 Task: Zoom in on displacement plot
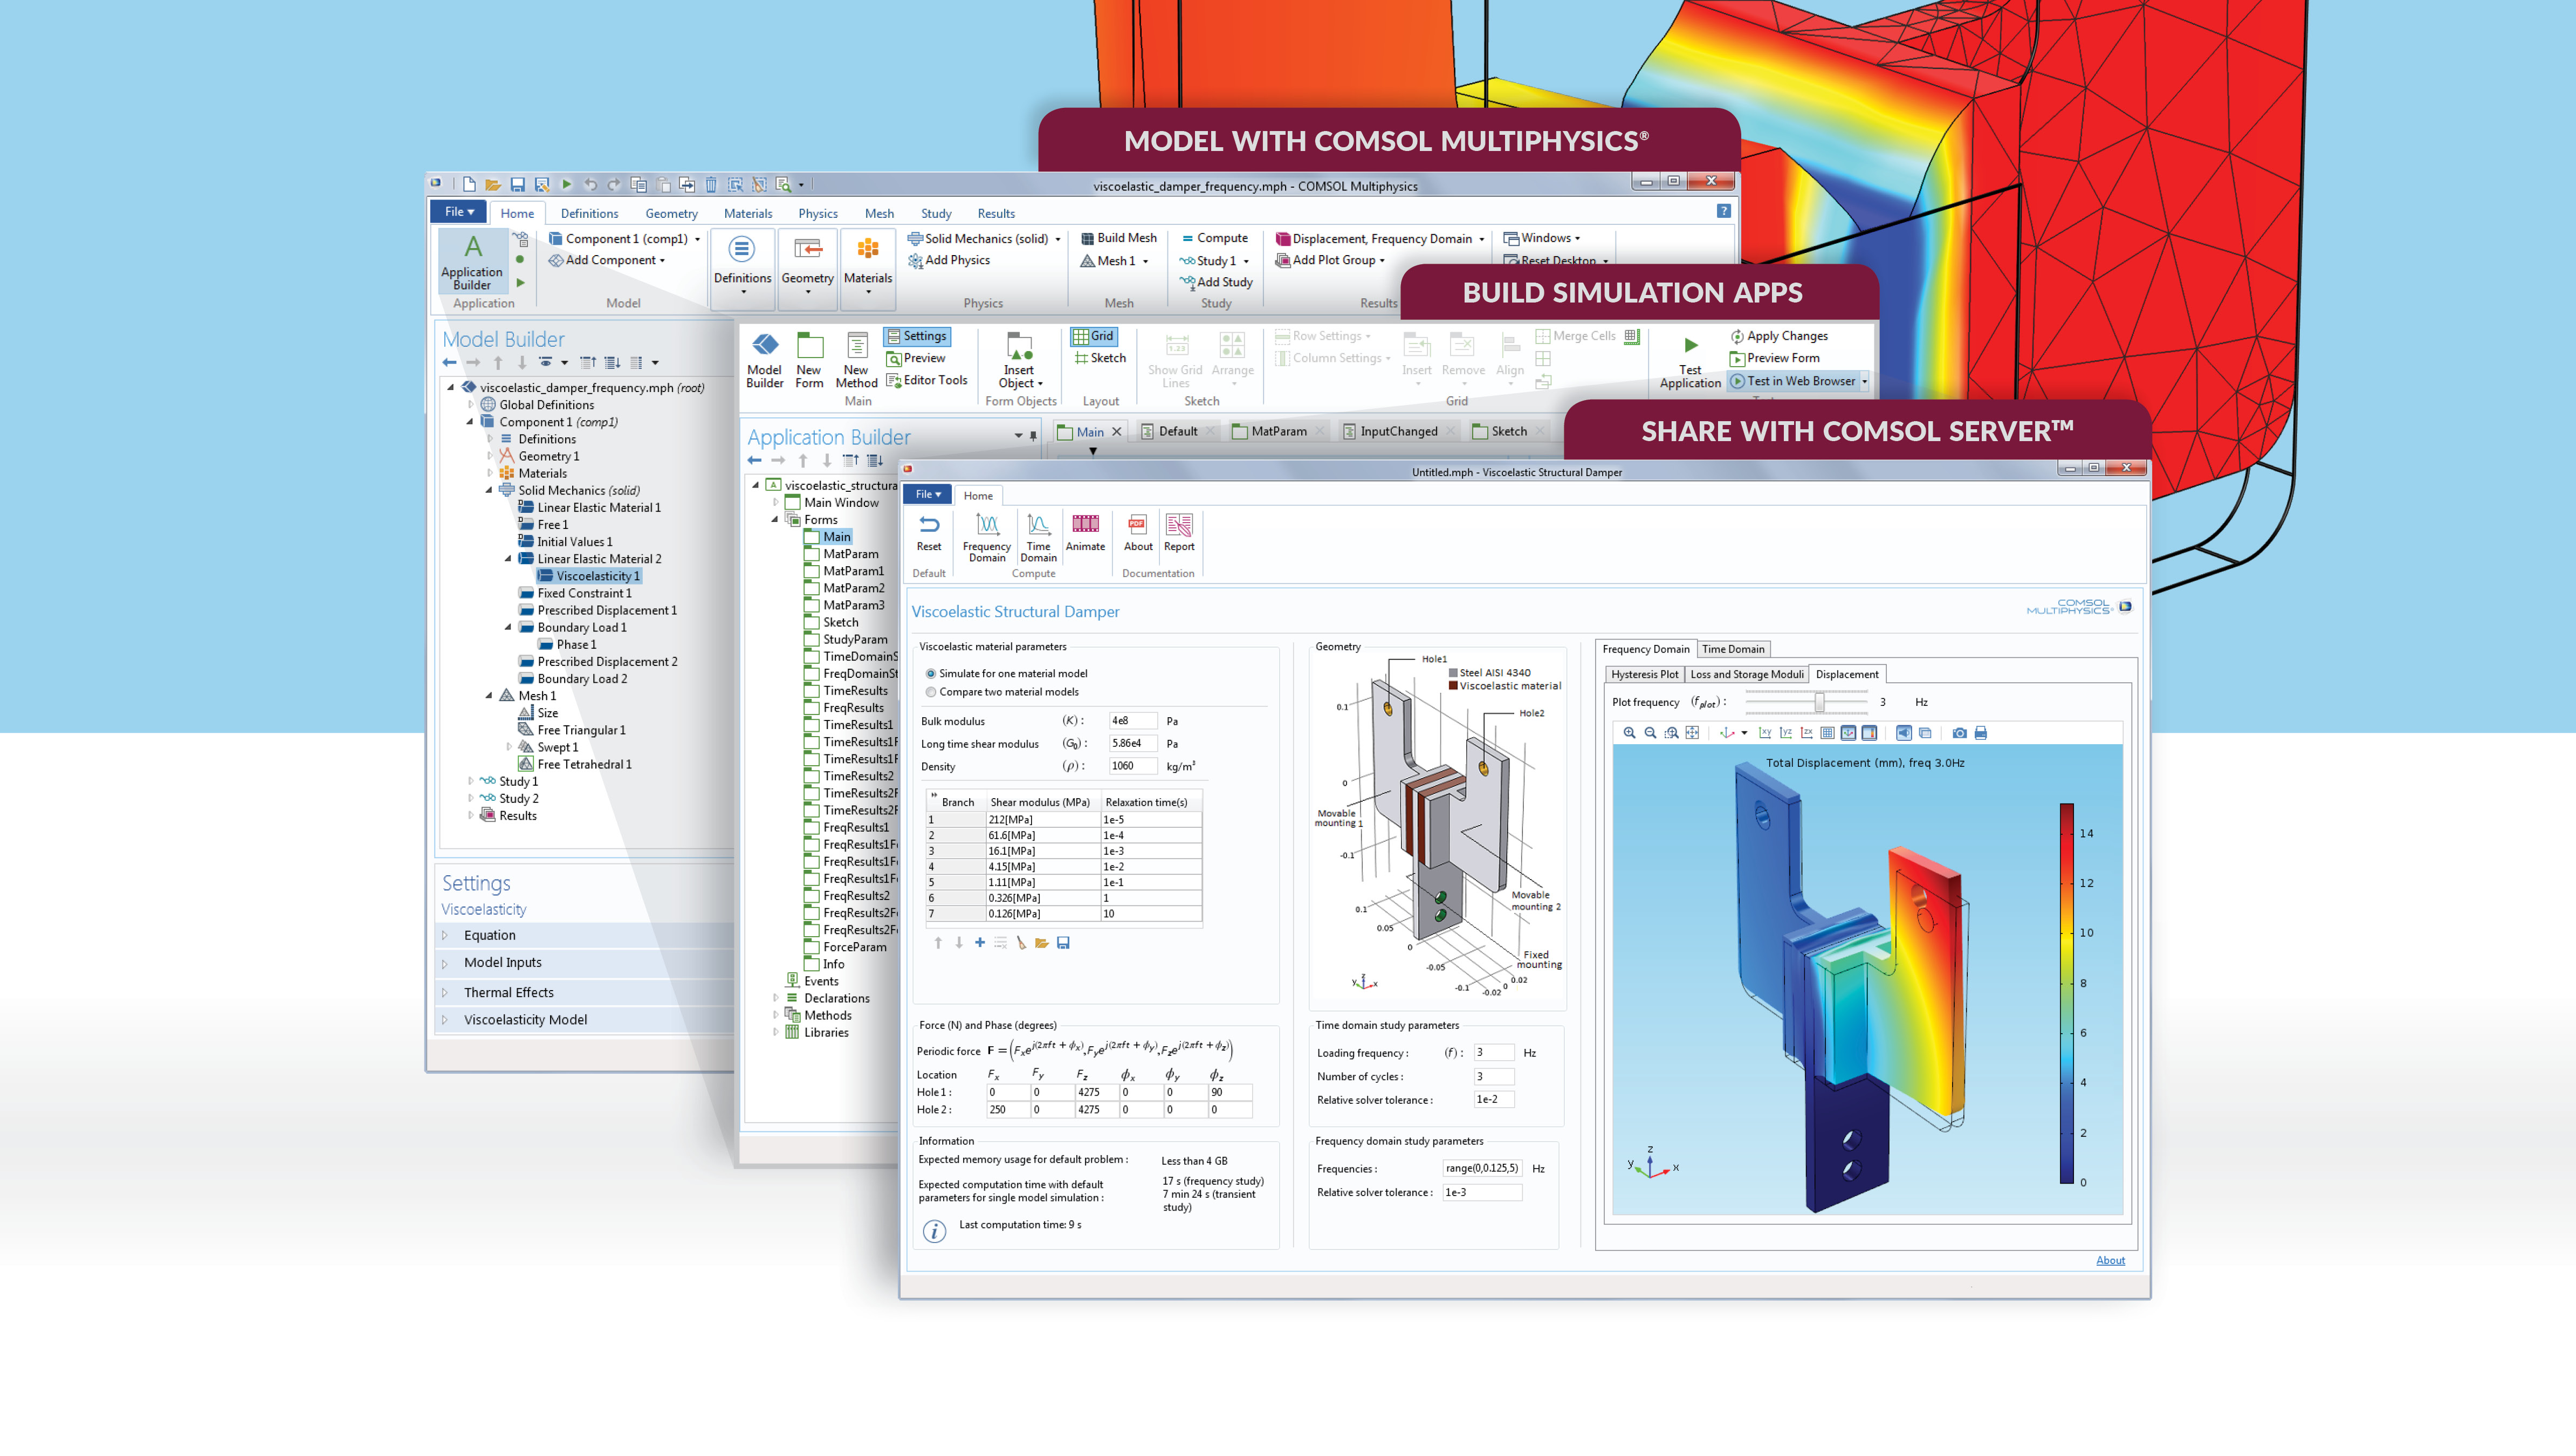(x=1629, y=733)
